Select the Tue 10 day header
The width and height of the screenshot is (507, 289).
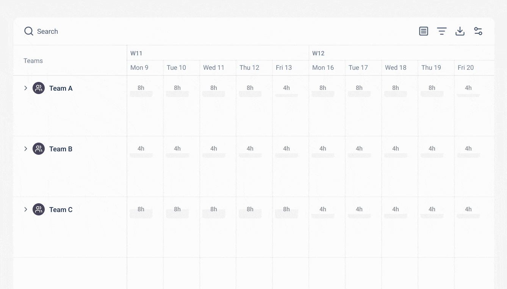(177, 68)
